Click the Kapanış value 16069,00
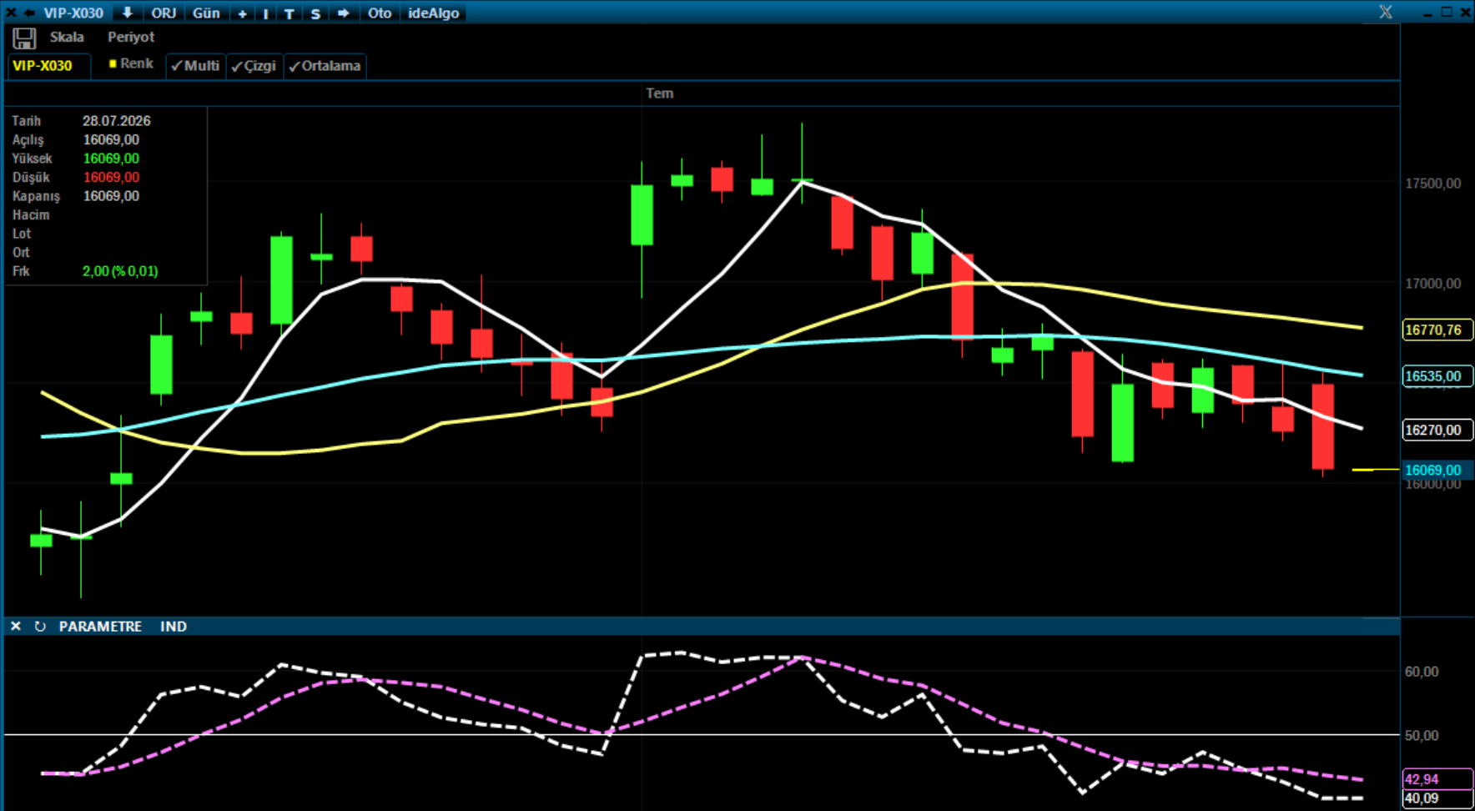Image resolution: width=1475 pixels, height=811 pixels. coord(111,196)
